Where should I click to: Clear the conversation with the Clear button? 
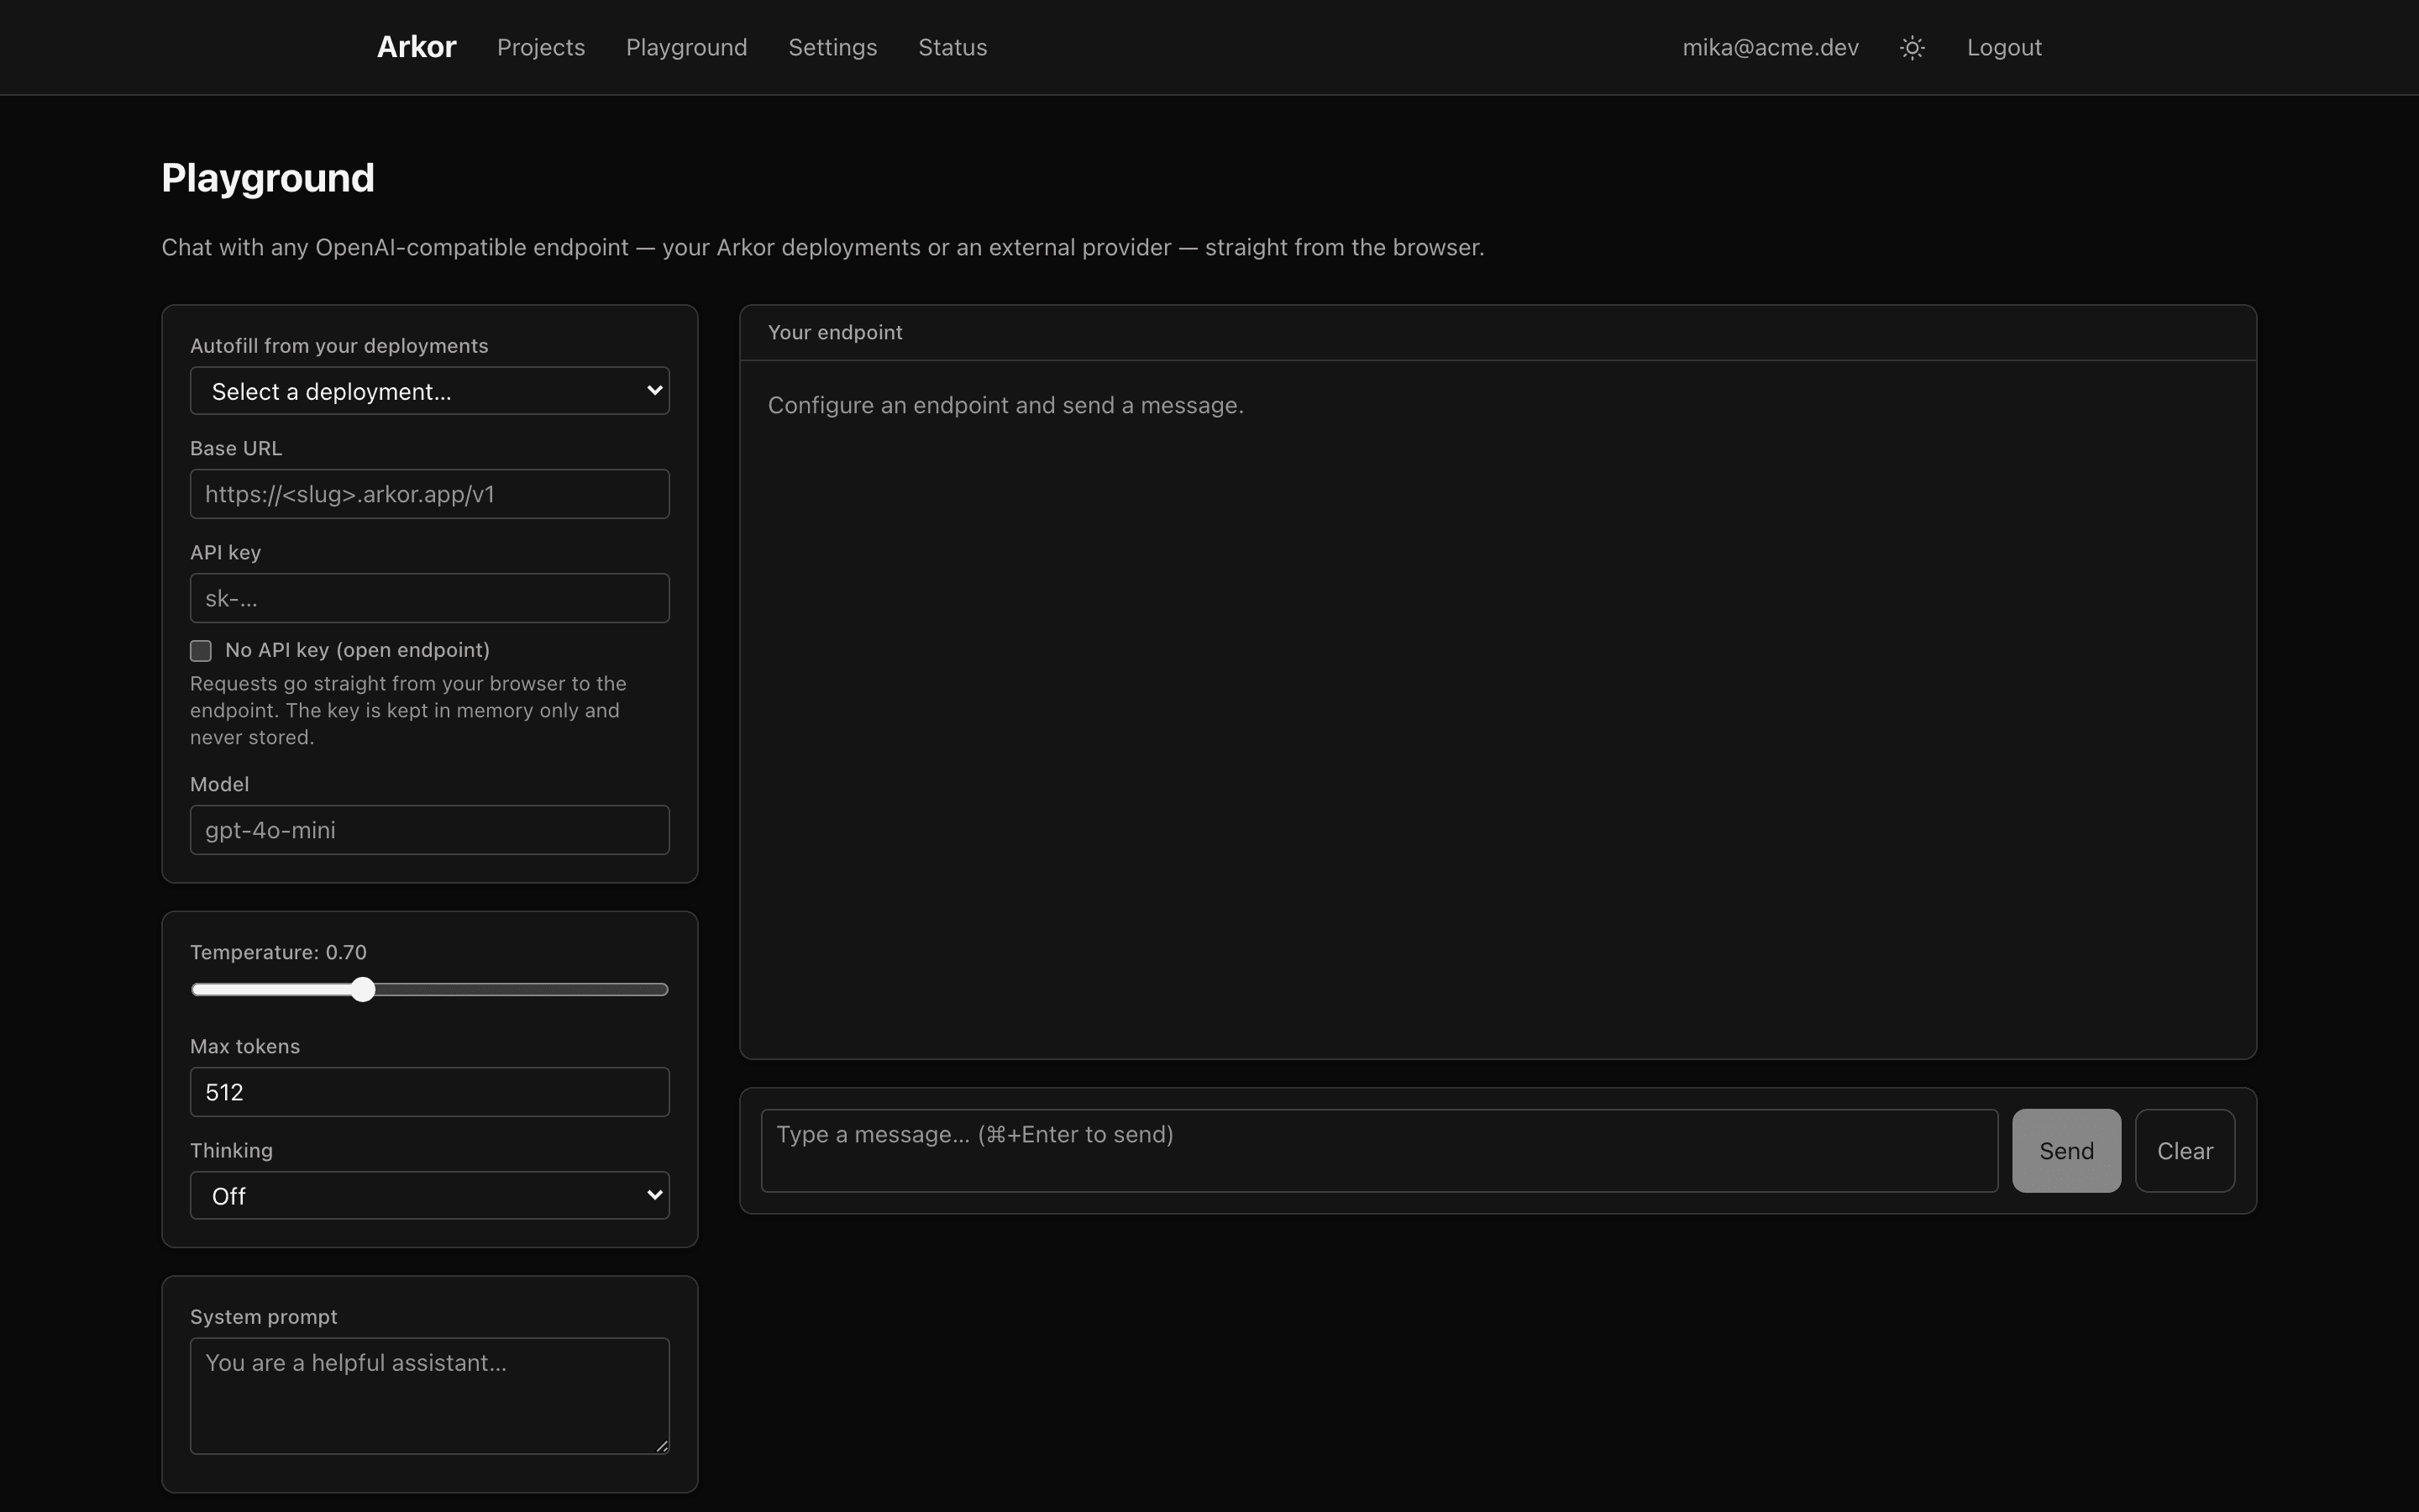pyautogui.click(x=2185, y=1151)
